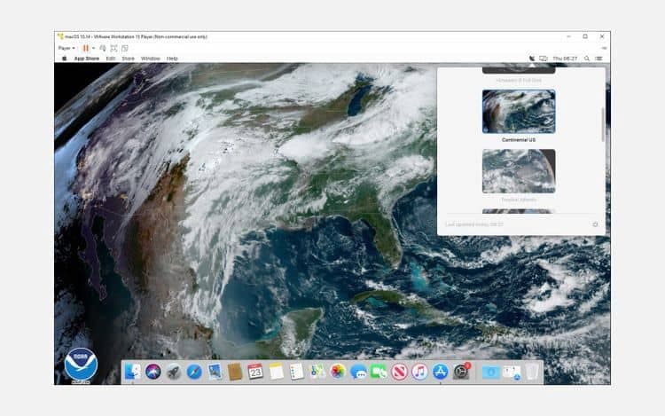Click the Continental US label
This screenshot has height=416, width=665.
(519, 140)
